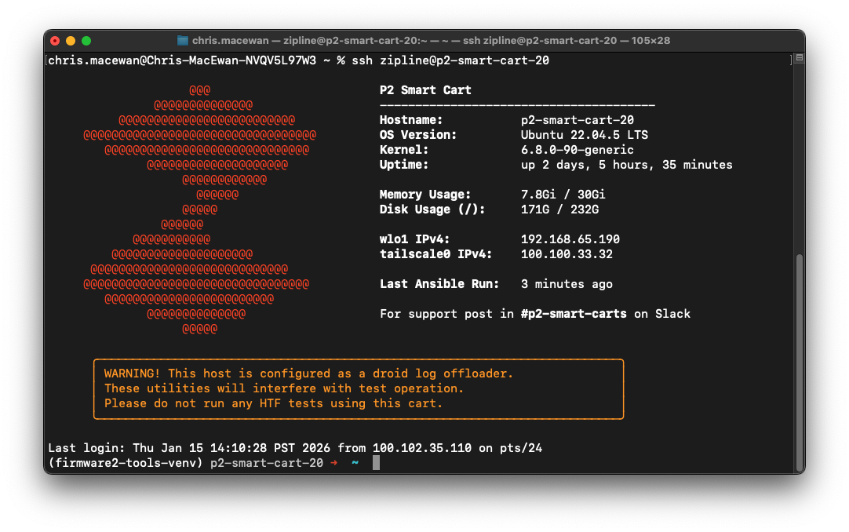The image size is (849, 532).
Task: Click the "3 minutes ago" value
Action: (567, 284)
